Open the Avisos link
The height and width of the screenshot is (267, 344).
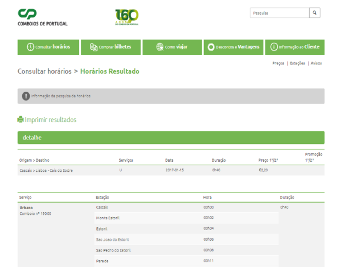(316, 64)
